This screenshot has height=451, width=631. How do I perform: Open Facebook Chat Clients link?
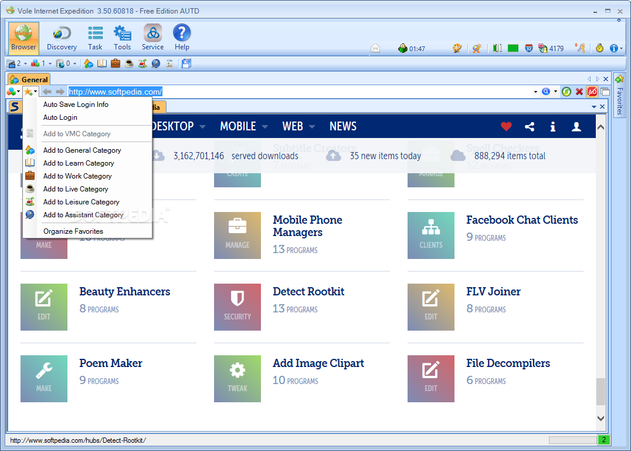(x=522, y=220)
